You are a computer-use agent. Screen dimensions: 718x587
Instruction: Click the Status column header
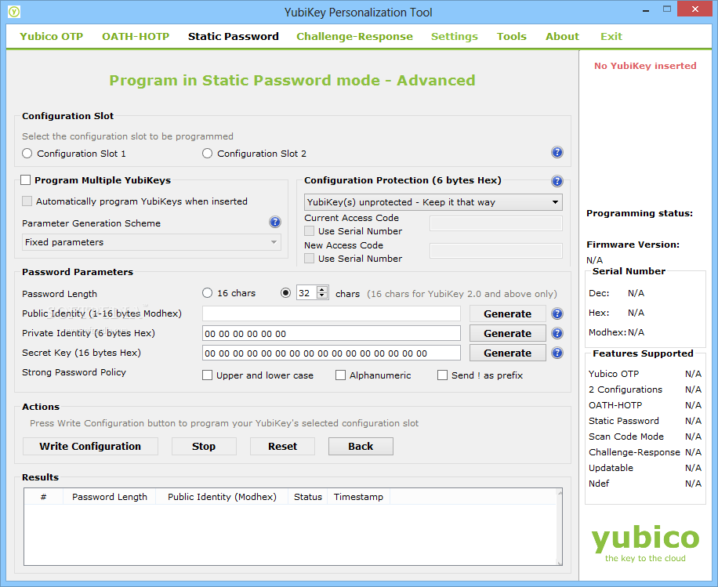308,497
